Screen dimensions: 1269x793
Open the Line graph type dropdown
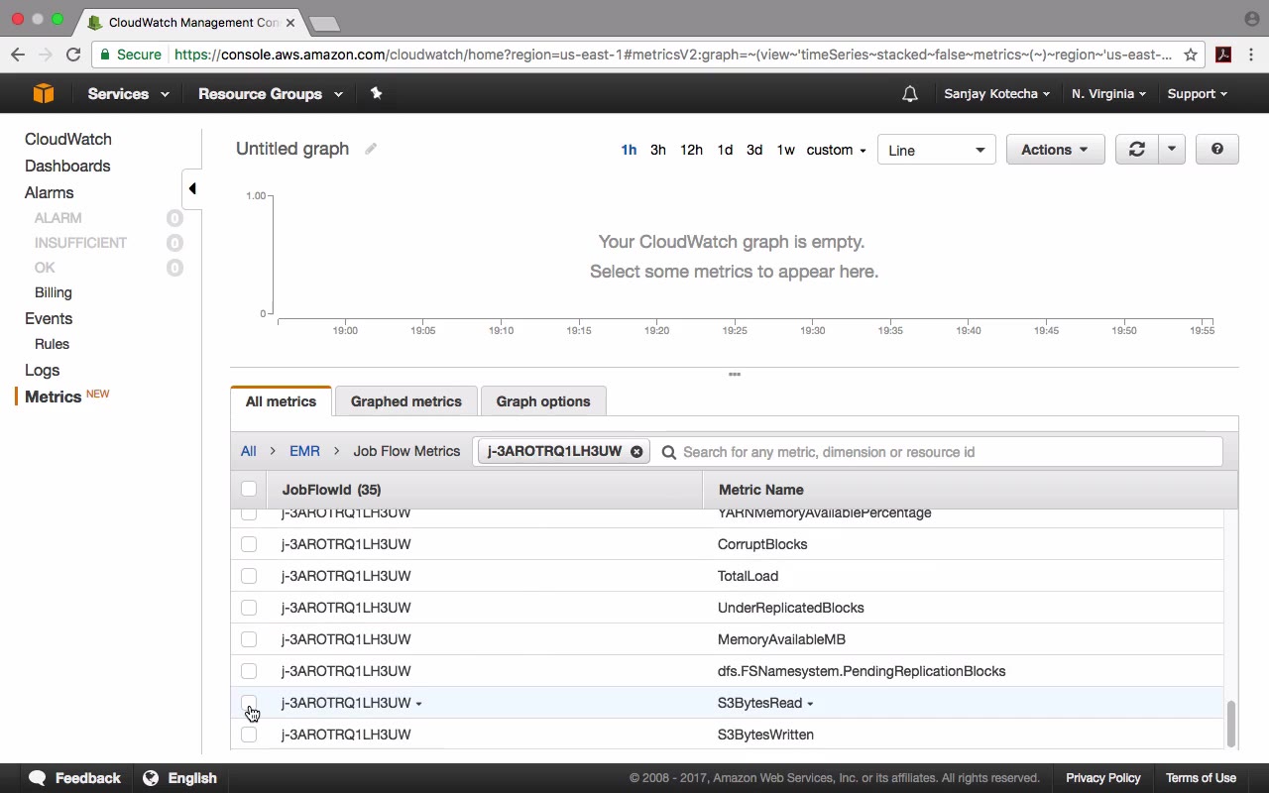pyautogui.click(x=936, y=151)
